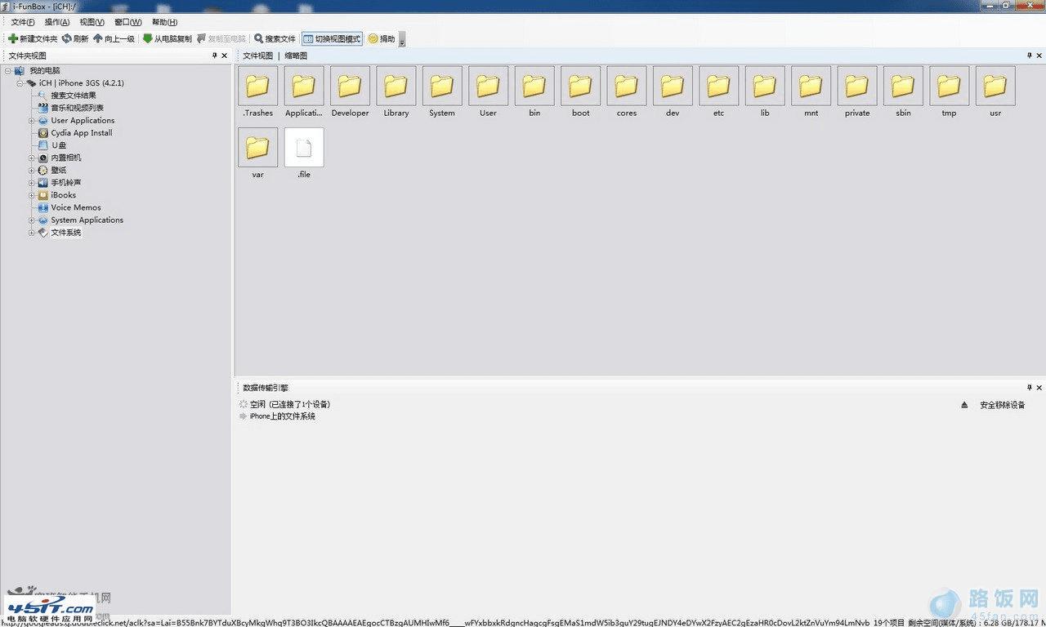Select Voice Memos in the folder tree

76,207
